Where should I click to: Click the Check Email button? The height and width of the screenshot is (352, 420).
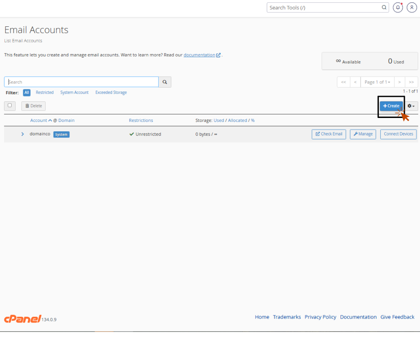tap(328, 134)
